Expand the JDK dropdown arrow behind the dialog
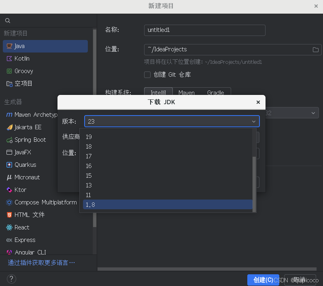 (x=313, y=113)
